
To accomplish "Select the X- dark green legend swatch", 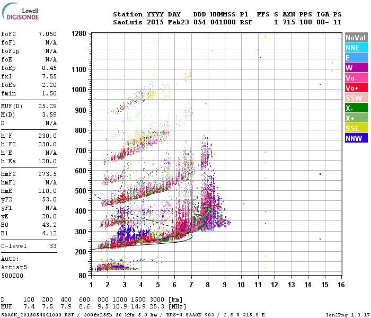I will 356,108.
